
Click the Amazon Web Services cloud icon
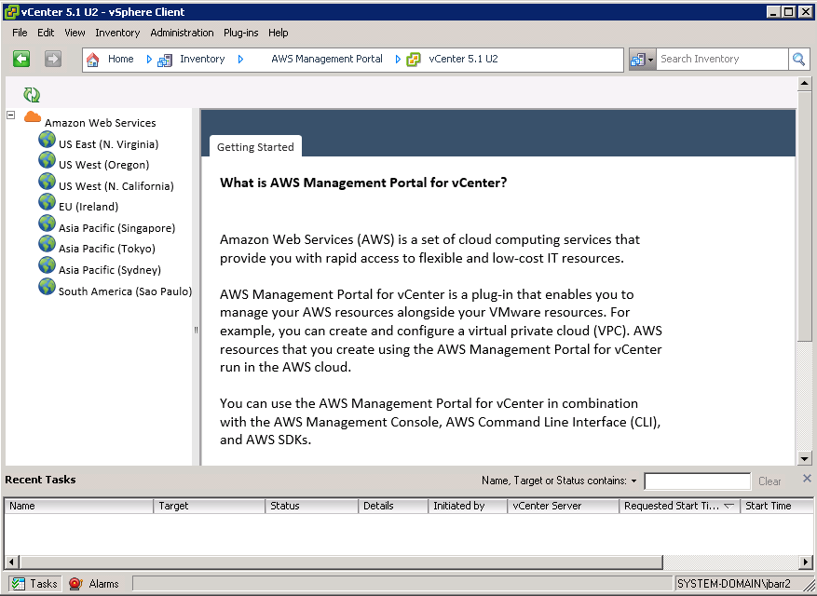tap(33, 117)
